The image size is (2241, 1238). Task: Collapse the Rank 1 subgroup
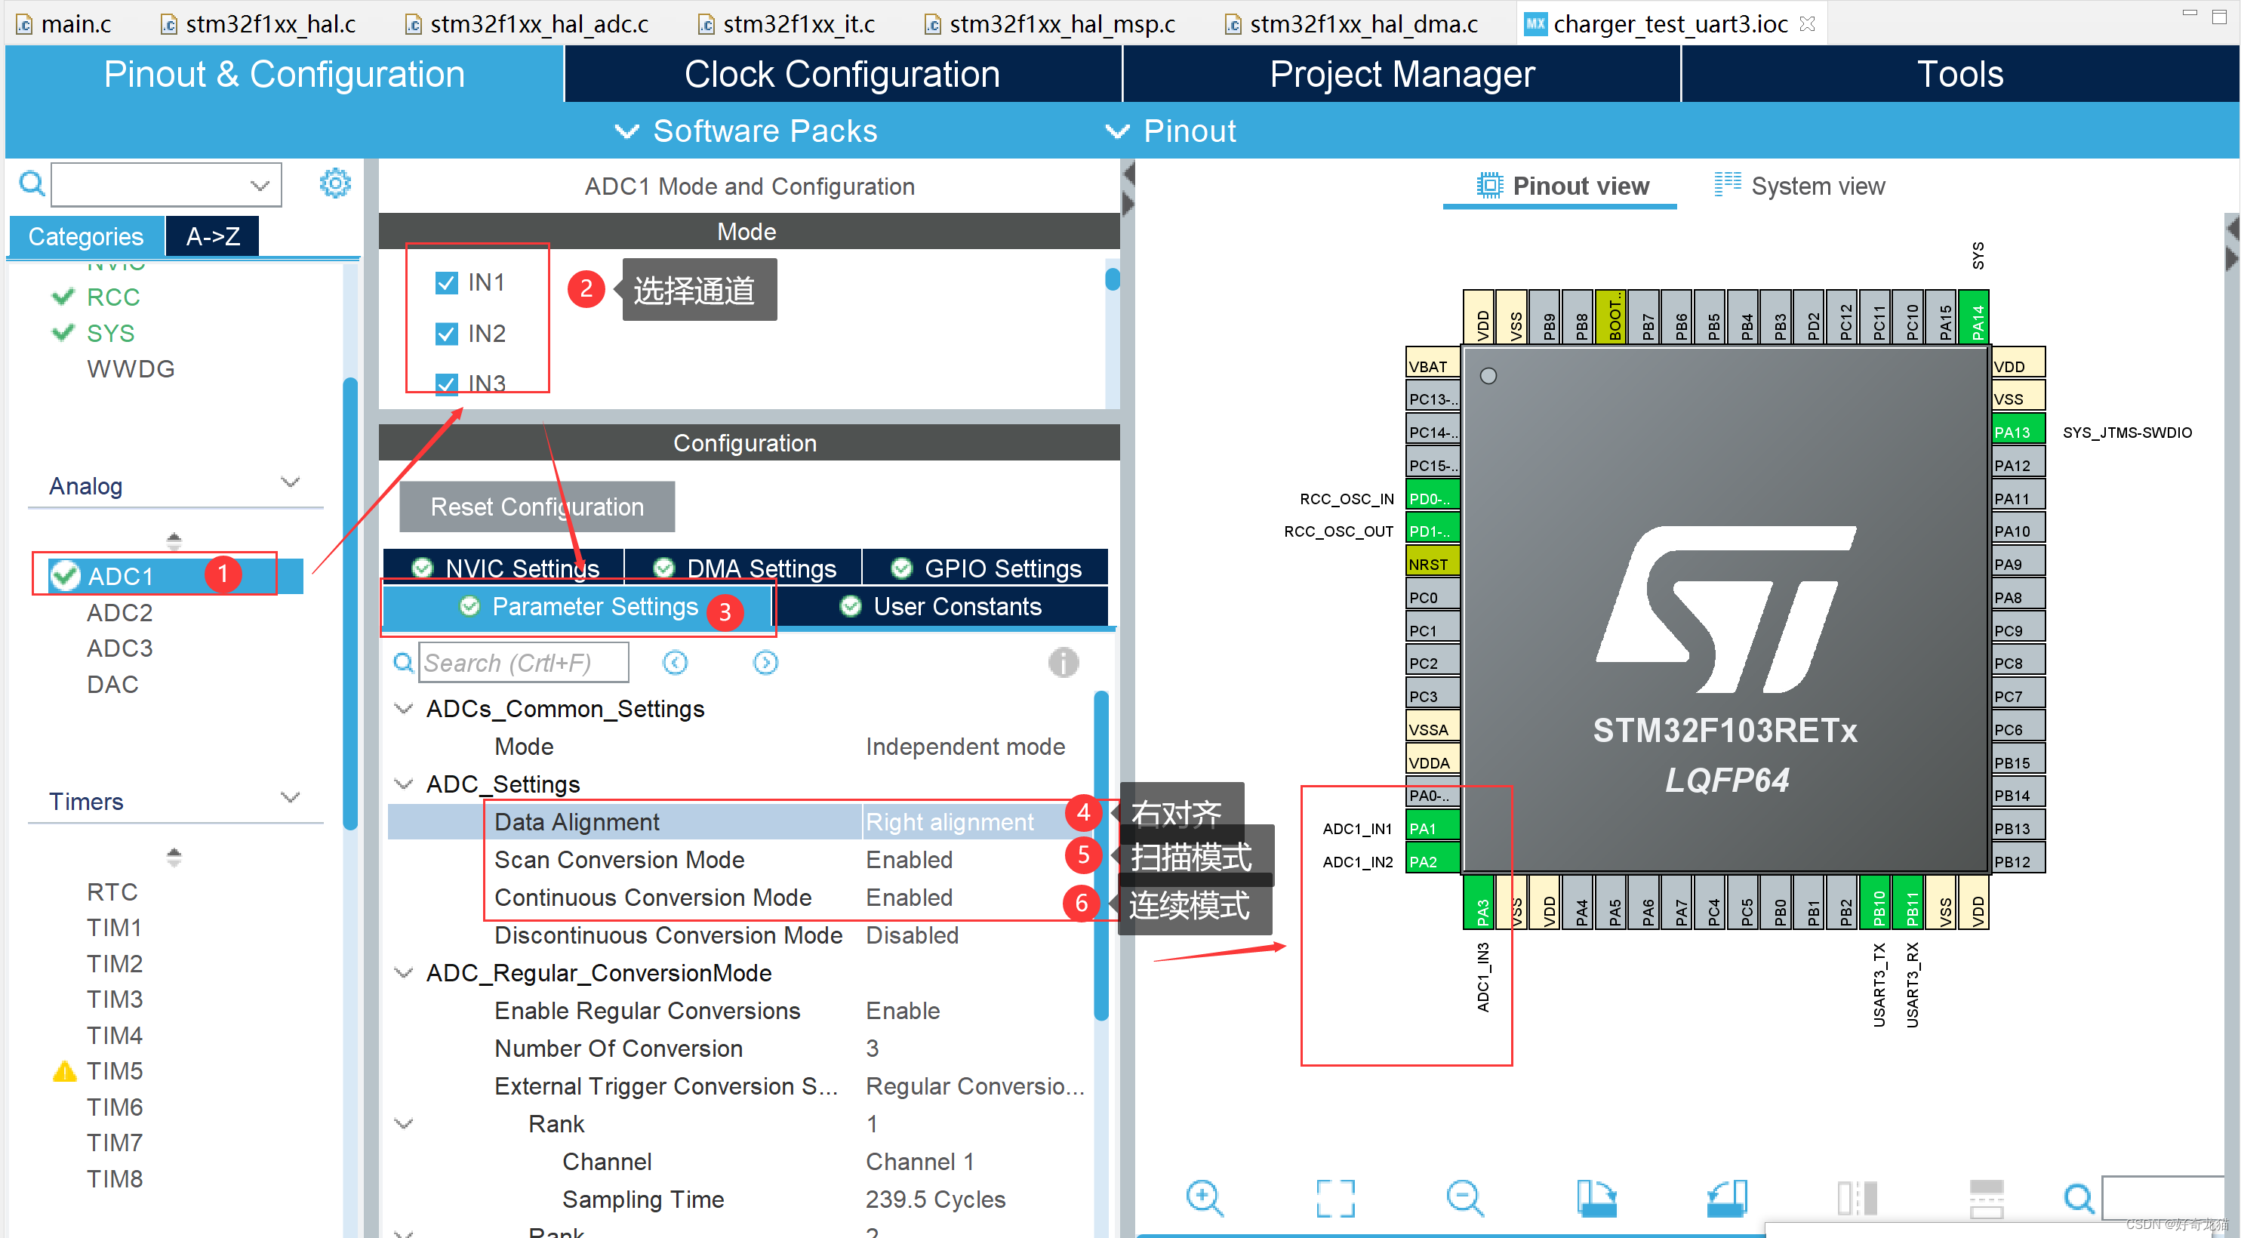tap(404, 1124)
